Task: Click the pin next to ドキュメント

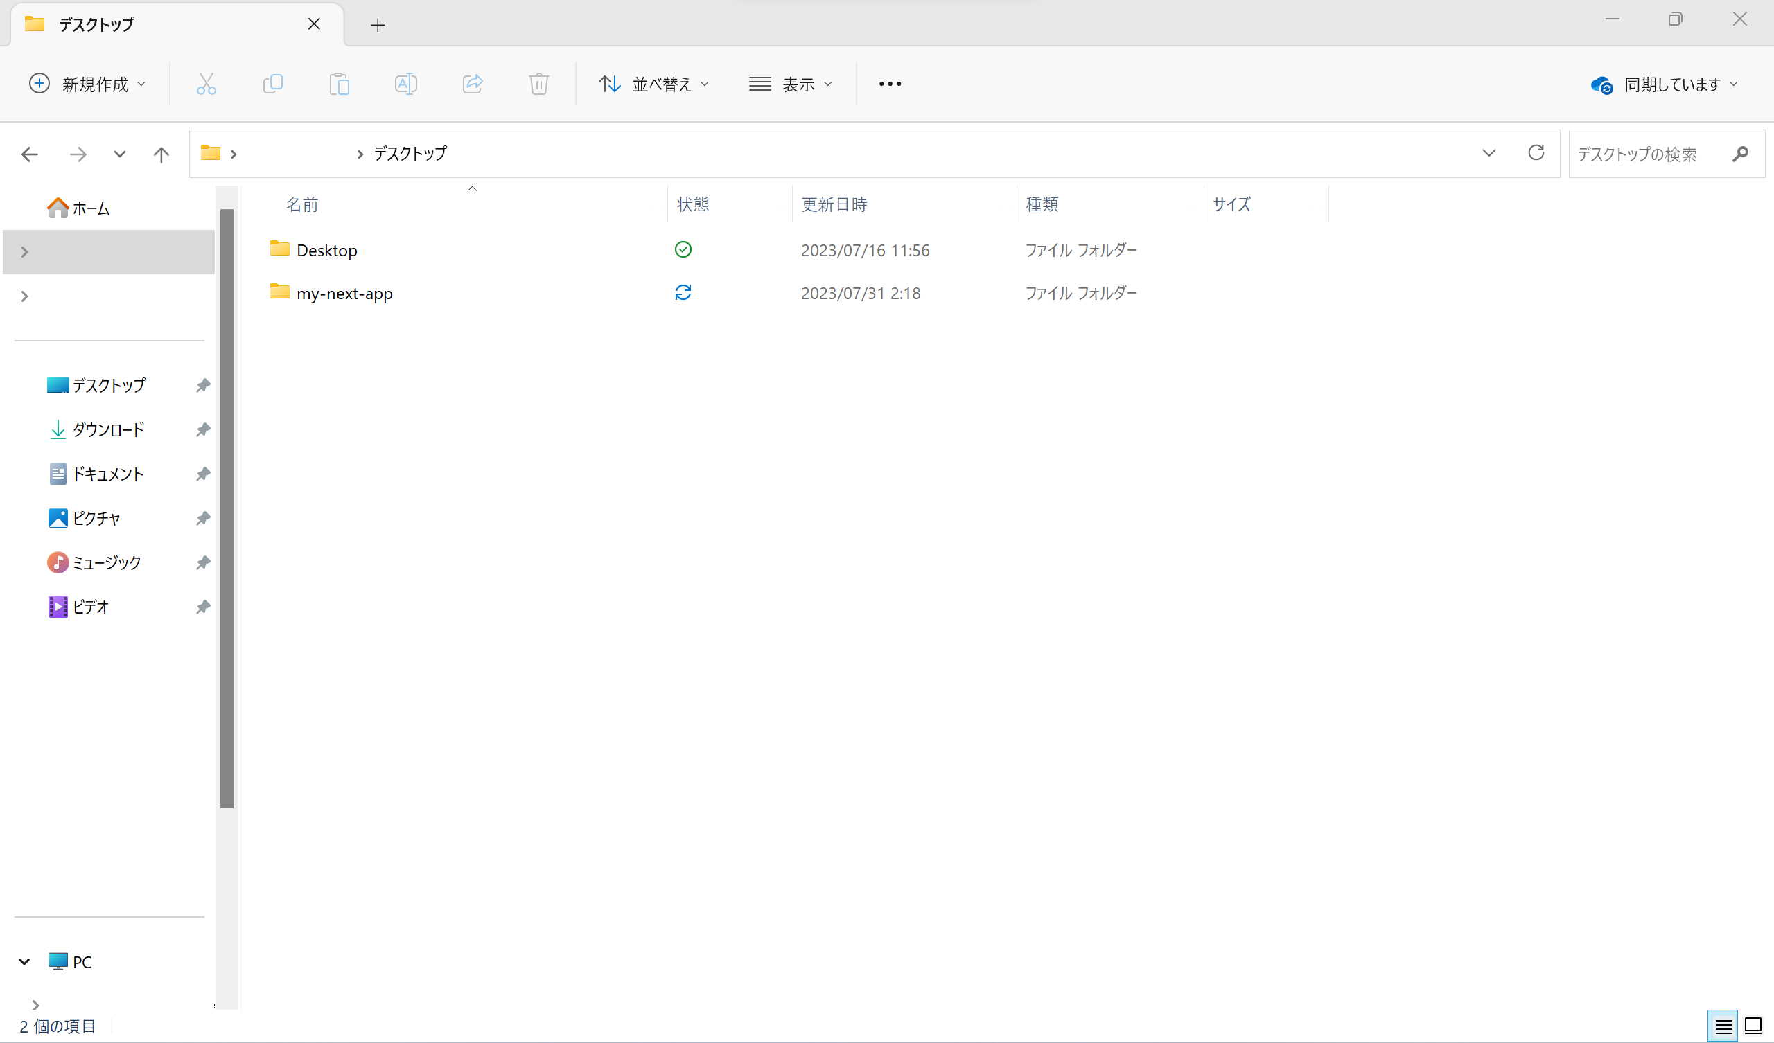Action: pyautogui.click(x=203, y=474)
